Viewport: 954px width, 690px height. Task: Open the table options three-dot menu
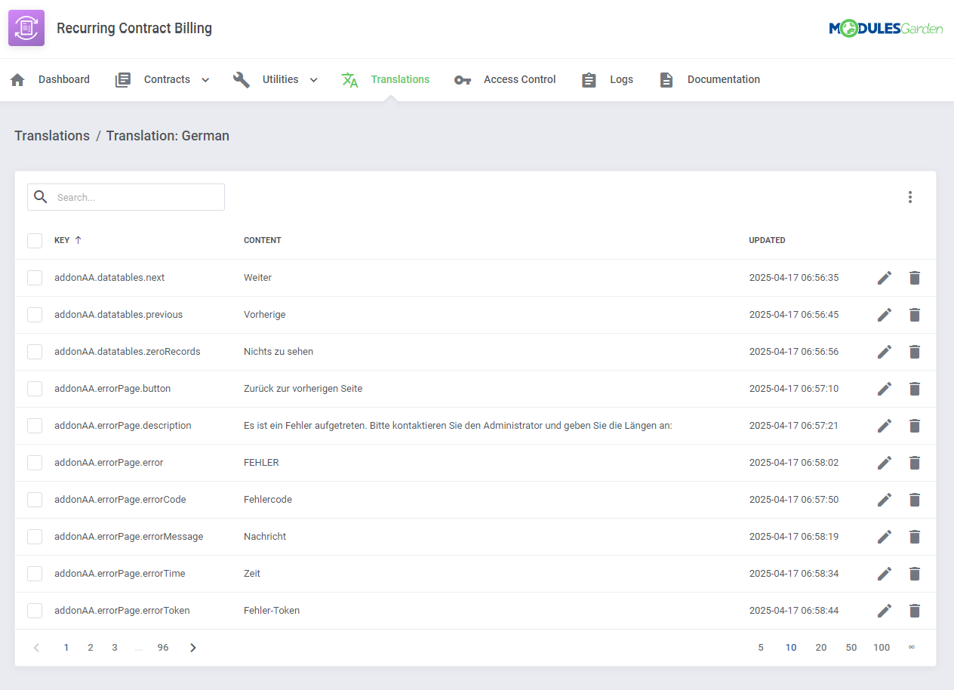910,197
